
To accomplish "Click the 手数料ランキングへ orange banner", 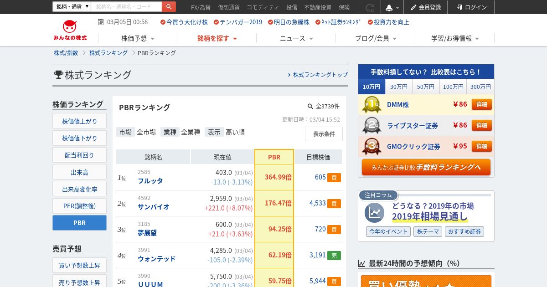I will coord(426,167).
